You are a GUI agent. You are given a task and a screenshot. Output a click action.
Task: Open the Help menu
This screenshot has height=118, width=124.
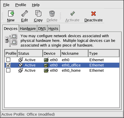coord(36,5)
